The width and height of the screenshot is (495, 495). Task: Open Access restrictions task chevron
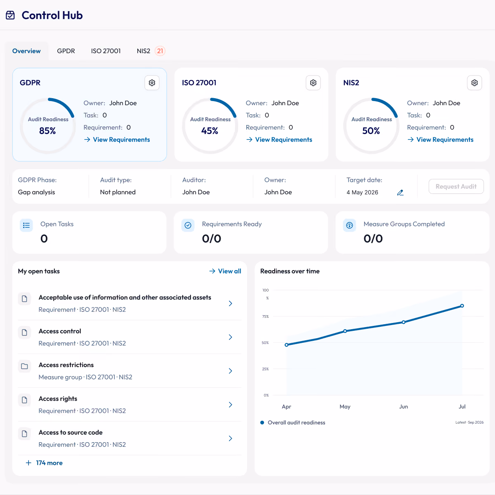click(231, 371)
